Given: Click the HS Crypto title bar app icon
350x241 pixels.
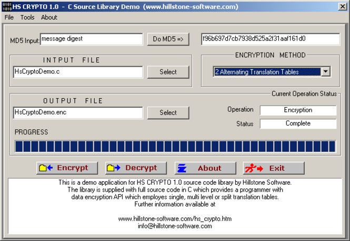Looking at the screenshot, I should (6, 7).
